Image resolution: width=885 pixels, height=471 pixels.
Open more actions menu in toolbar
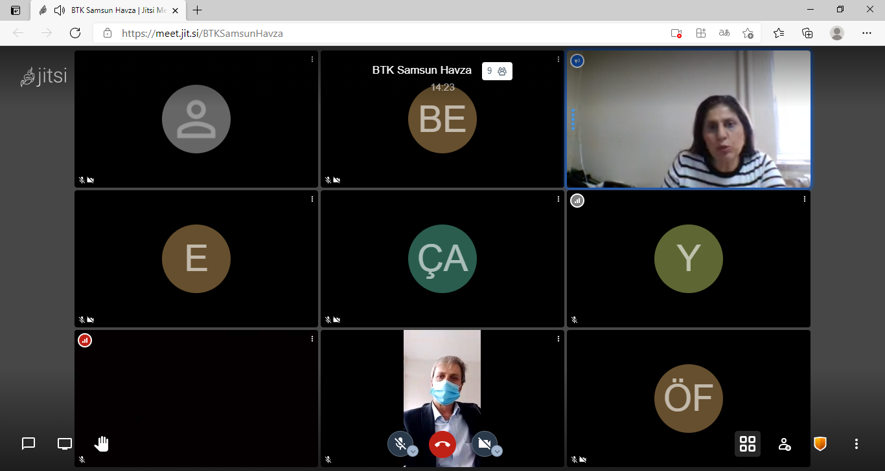pos(856,444)
